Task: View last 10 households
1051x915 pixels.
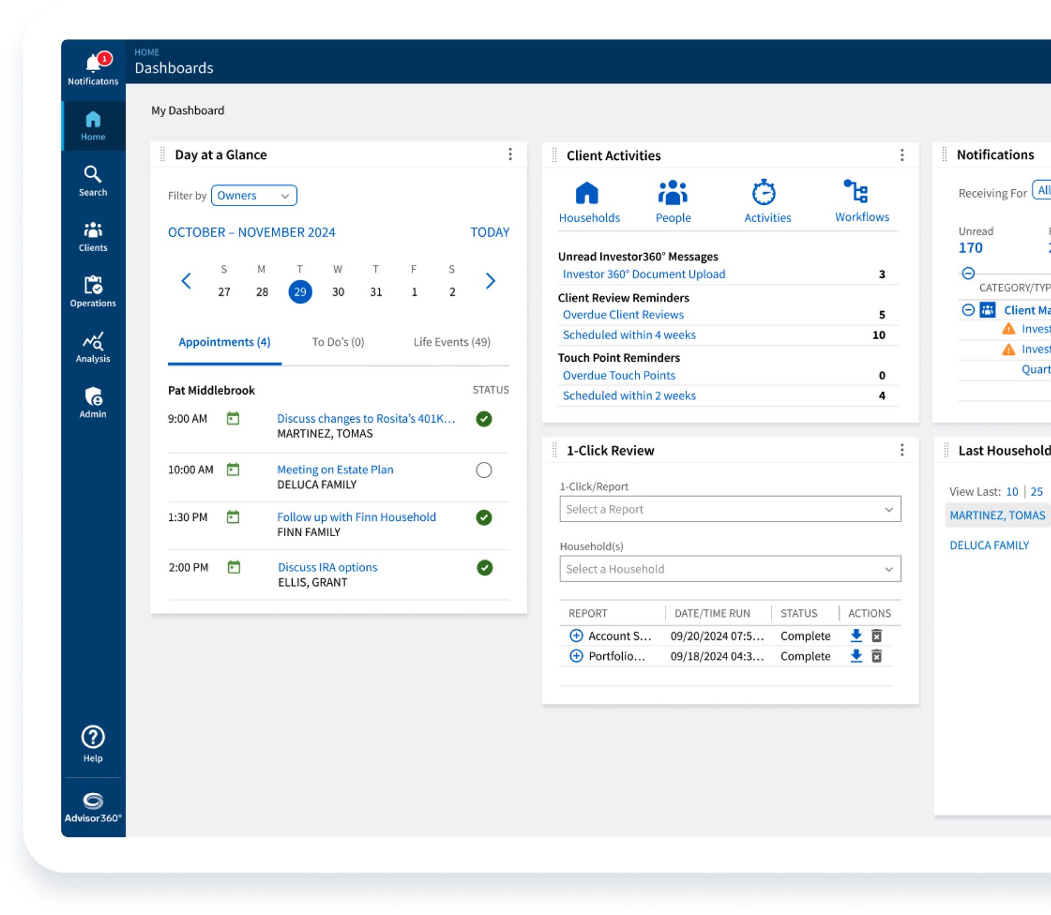Action: pyautogui.click(x=1012, y=492)
